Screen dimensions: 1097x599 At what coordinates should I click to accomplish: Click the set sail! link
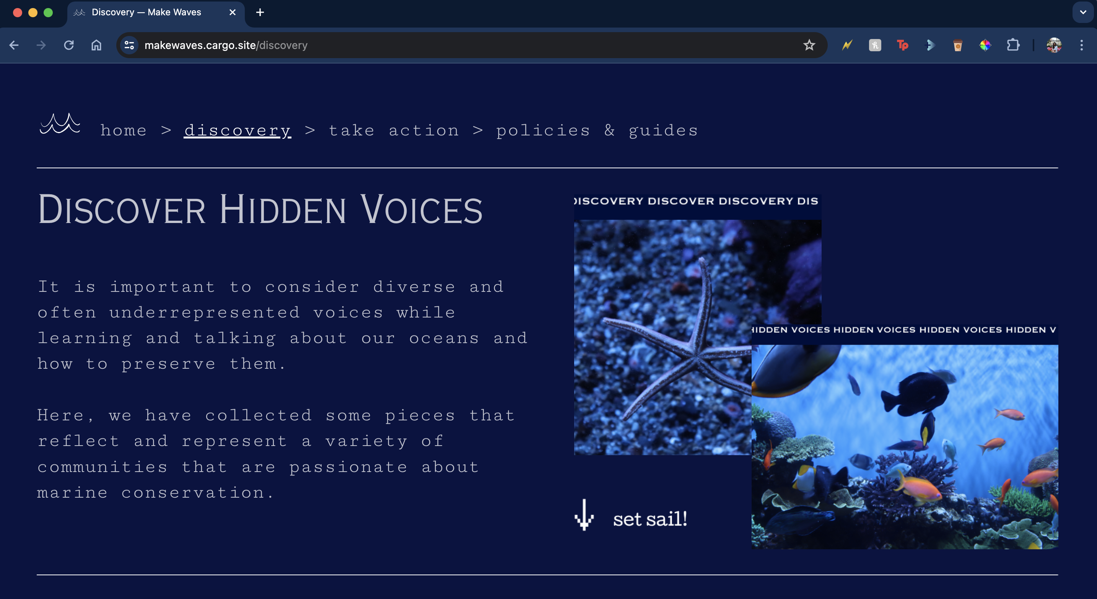point(650,519)
